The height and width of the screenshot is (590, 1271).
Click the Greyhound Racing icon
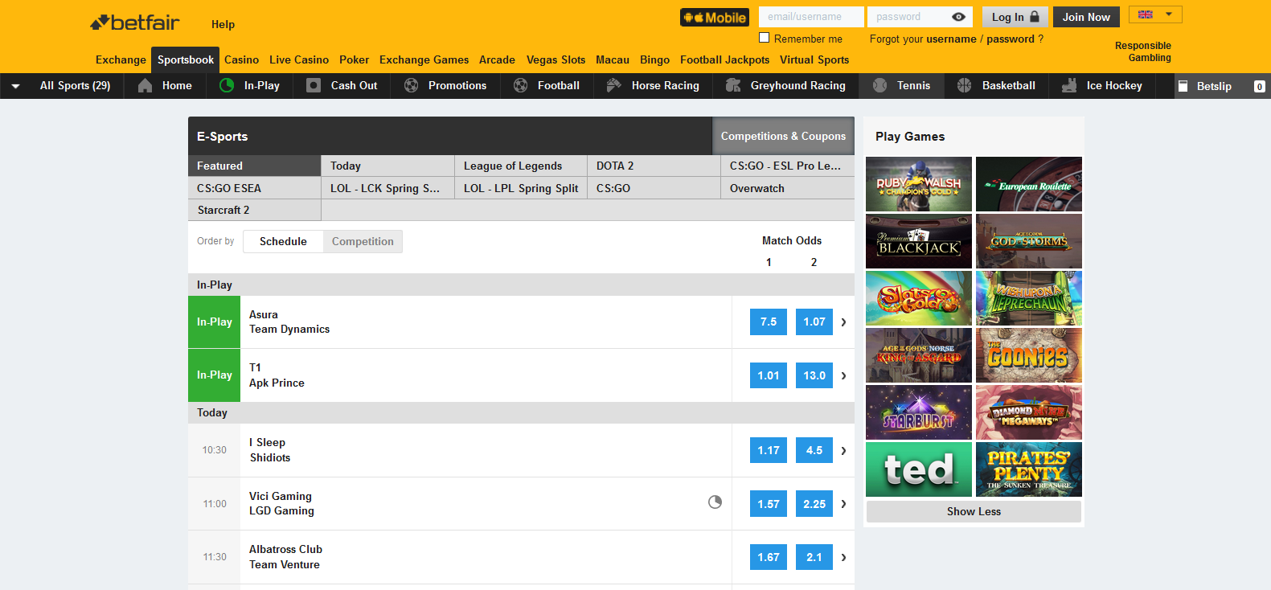733,85
